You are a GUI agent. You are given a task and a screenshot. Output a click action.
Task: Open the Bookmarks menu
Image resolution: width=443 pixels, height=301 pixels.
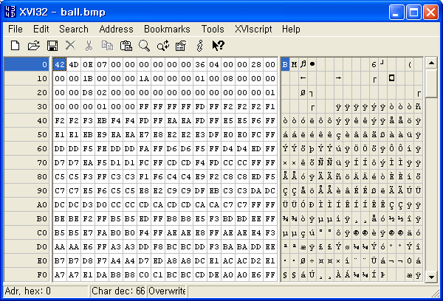tap(167, 29)
